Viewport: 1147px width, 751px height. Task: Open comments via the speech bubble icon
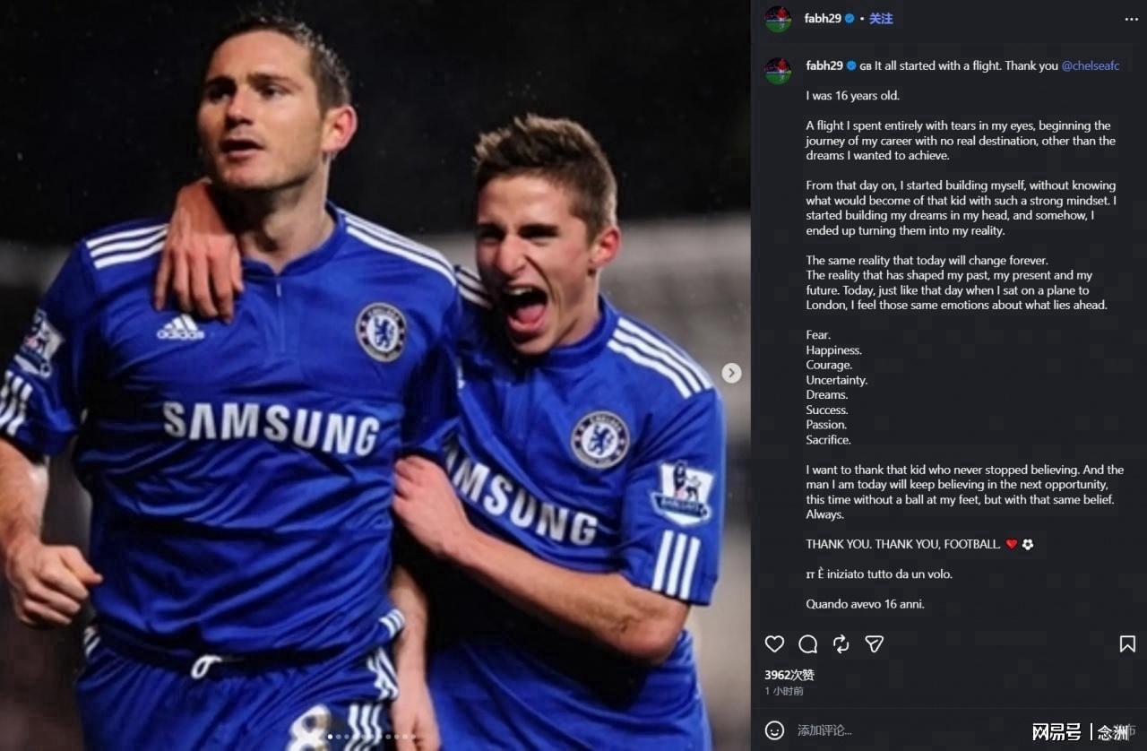[807, 644]
